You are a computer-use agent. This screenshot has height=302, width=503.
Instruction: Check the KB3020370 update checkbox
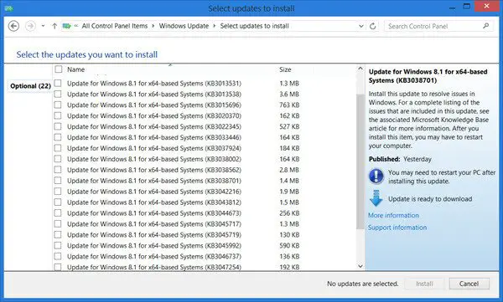[x=58, y=115]
